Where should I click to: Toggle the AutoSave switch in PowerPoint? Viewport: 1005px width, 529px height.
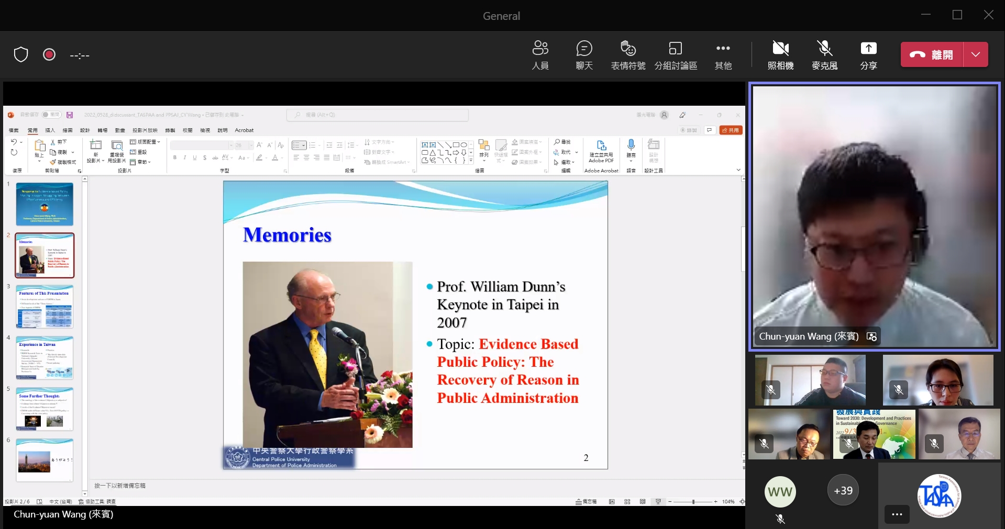pos(51,115)
